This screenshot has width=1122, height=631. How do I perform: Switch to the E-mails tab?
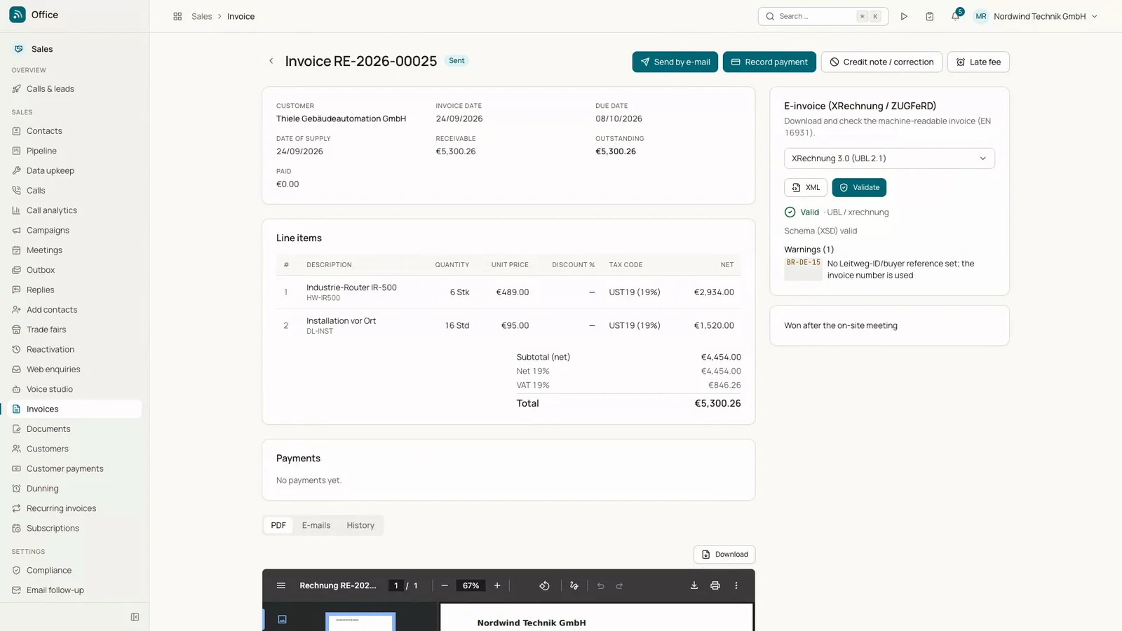[x=316, y=525]
